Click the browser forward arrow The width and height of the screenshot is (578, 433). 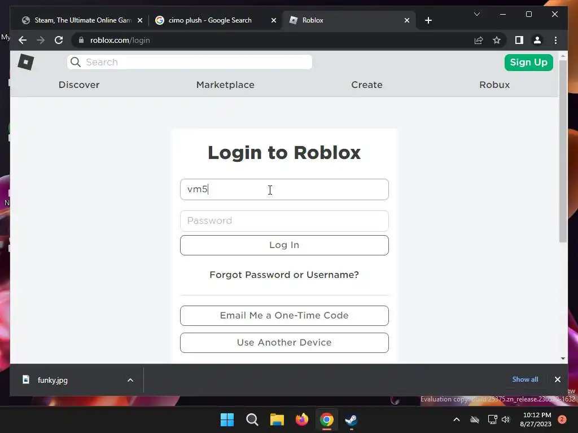pos(41,40)
